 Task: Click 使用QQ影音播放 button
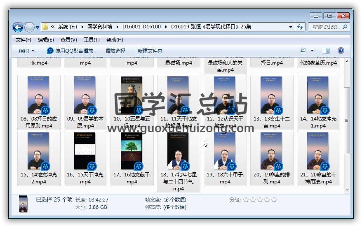click(70, 51)
